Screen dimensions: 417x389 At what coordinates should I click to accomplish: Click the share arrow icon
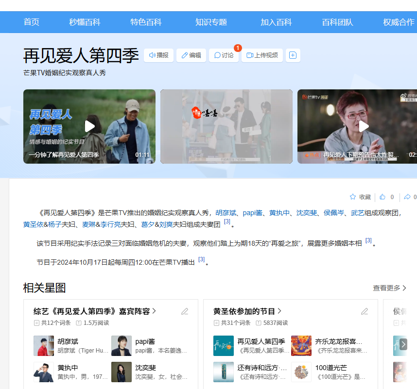pos(407,197)
